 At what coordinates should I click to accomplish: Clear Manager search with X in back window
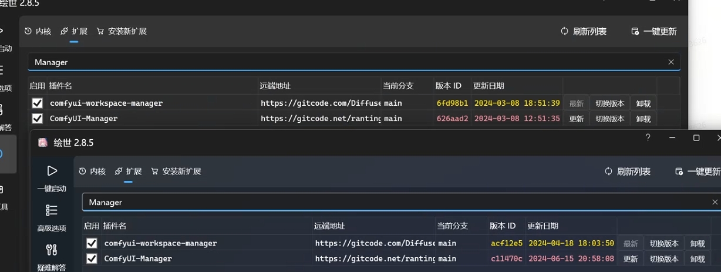click(x=671, y=62)
